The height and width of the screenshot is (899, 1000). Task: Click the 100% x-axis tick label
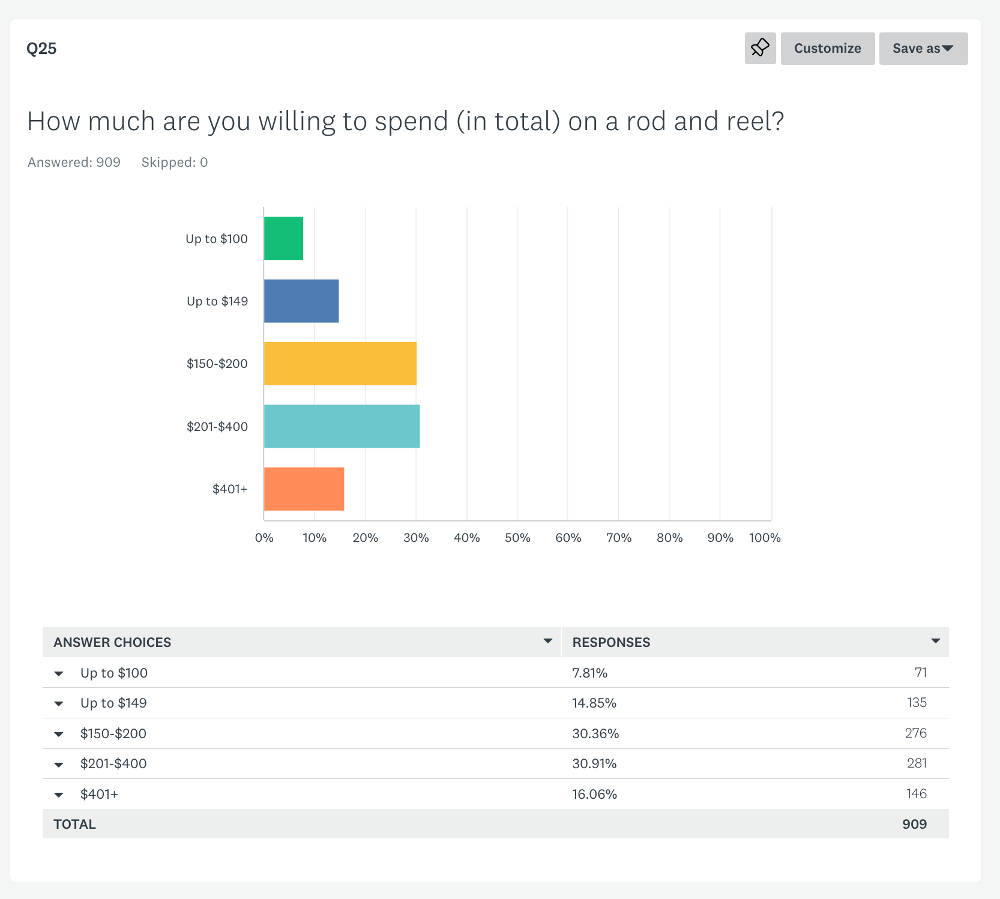pyautogui.click(x=765, y=538)
